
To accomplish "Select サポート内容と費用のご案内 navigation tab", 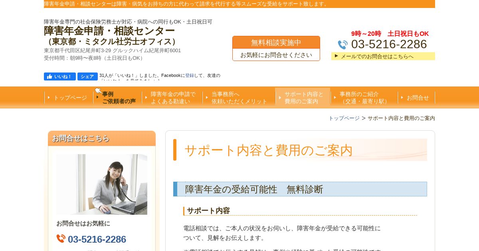I will [303, 98].
